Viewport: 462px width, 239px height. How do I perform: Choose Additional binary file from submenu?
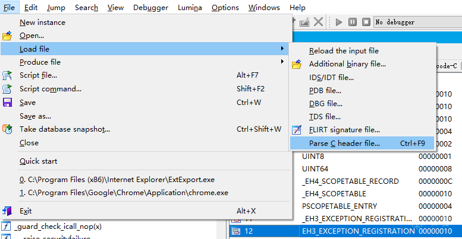(347, 63)
